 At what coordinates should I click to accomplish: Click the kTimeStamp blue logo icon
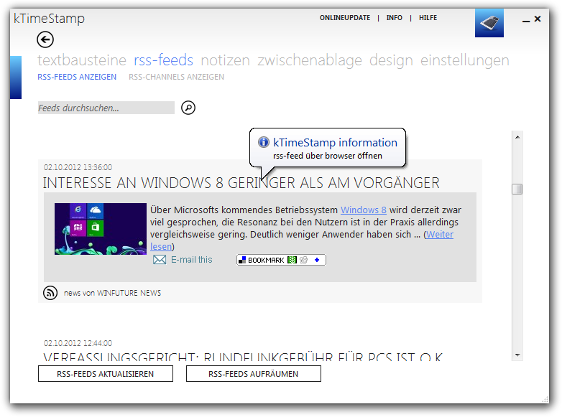[489, 23]
